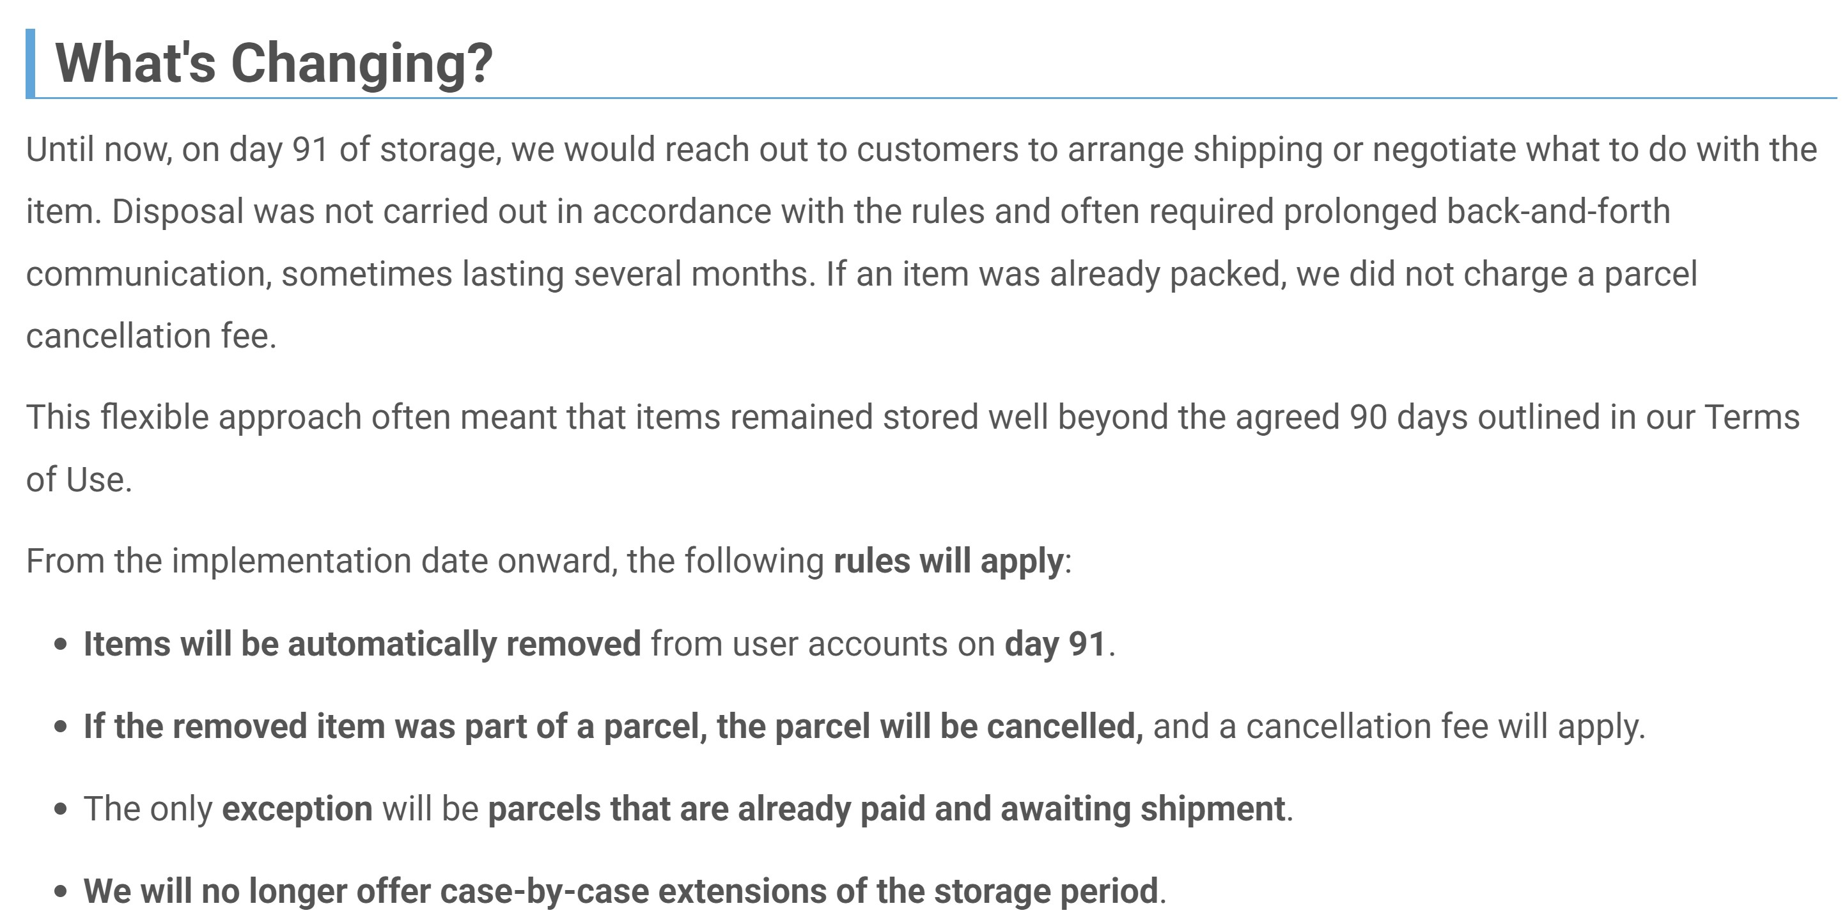1847x922 pixels.
Task: Select the bold word "exception"
Action: [297, 810]
